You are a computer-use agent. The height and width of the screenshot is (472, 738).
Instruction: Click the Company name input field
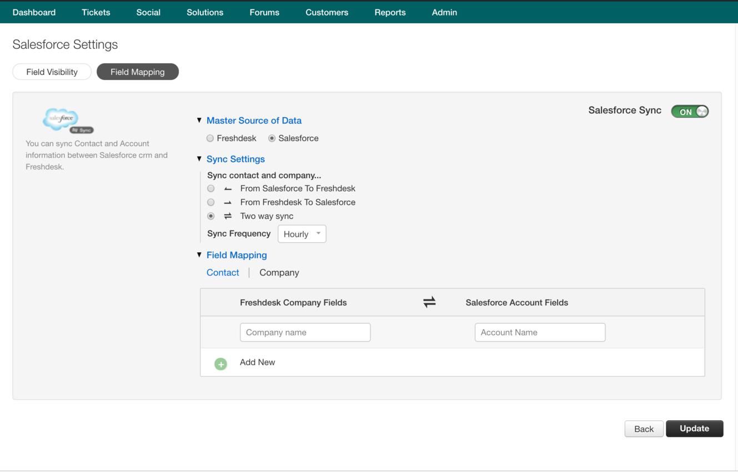[305, 332]
